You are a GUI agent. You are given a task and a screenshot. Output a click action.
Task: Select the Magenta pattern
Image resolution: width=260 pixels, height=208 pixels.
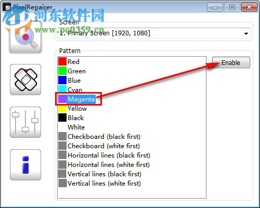click(x=77, y=99)
